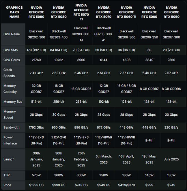Select the RTX 5080 column header
This screenshot has height=191, width=187.
pyautogui.click(x=59, y=12)
